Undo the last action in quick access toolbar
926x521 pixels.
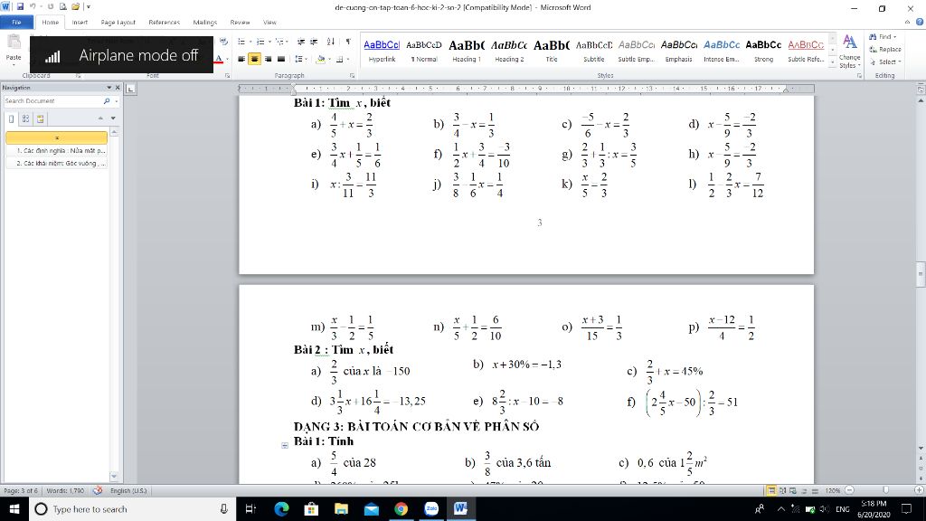tap(33, 7)
